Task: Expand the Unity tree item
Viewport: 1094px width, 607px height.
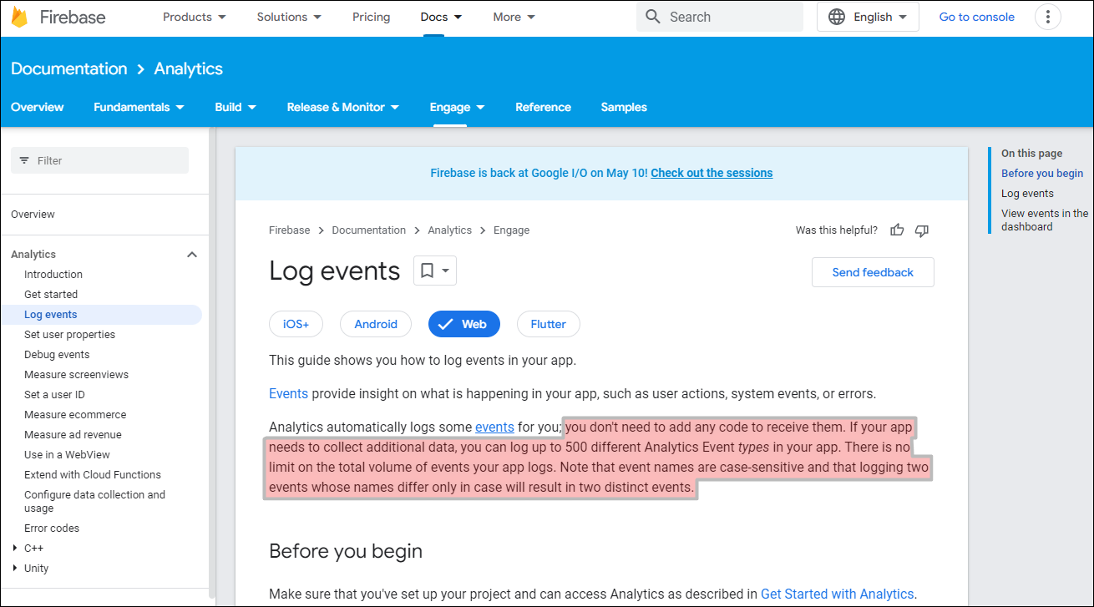Action: pos(15,569)
